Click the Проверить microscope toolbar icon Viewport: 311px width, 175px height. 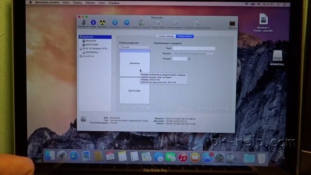(84, 22)
